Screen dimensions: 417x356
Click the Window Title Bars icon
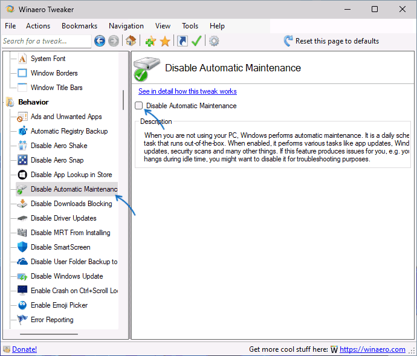point(22,88)
